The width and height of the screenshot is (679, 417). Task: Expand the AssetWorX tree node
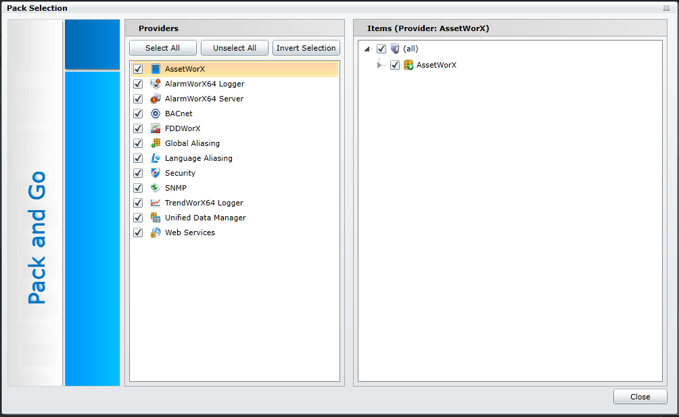380,65
